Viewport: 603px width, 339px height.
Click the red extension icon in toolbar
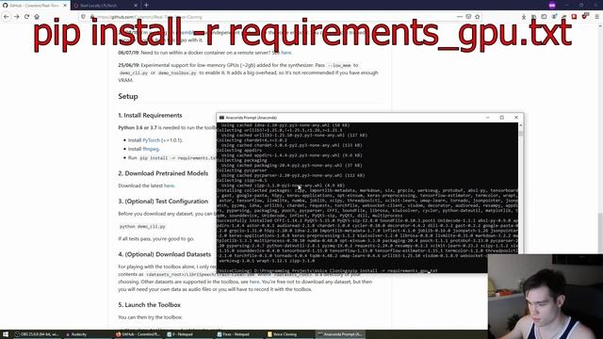(x=574, y=17)
